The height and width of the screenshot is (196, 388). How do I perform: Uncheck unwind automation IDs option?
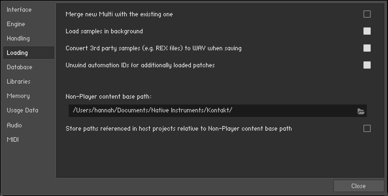[x=367, y=65]
